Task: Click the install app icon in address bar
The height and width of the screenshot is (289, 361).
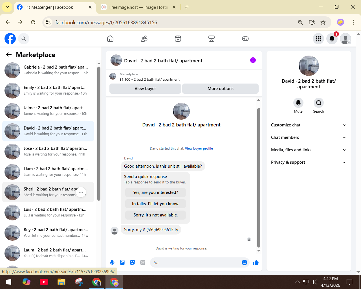Action: click(x=312, y=22)
